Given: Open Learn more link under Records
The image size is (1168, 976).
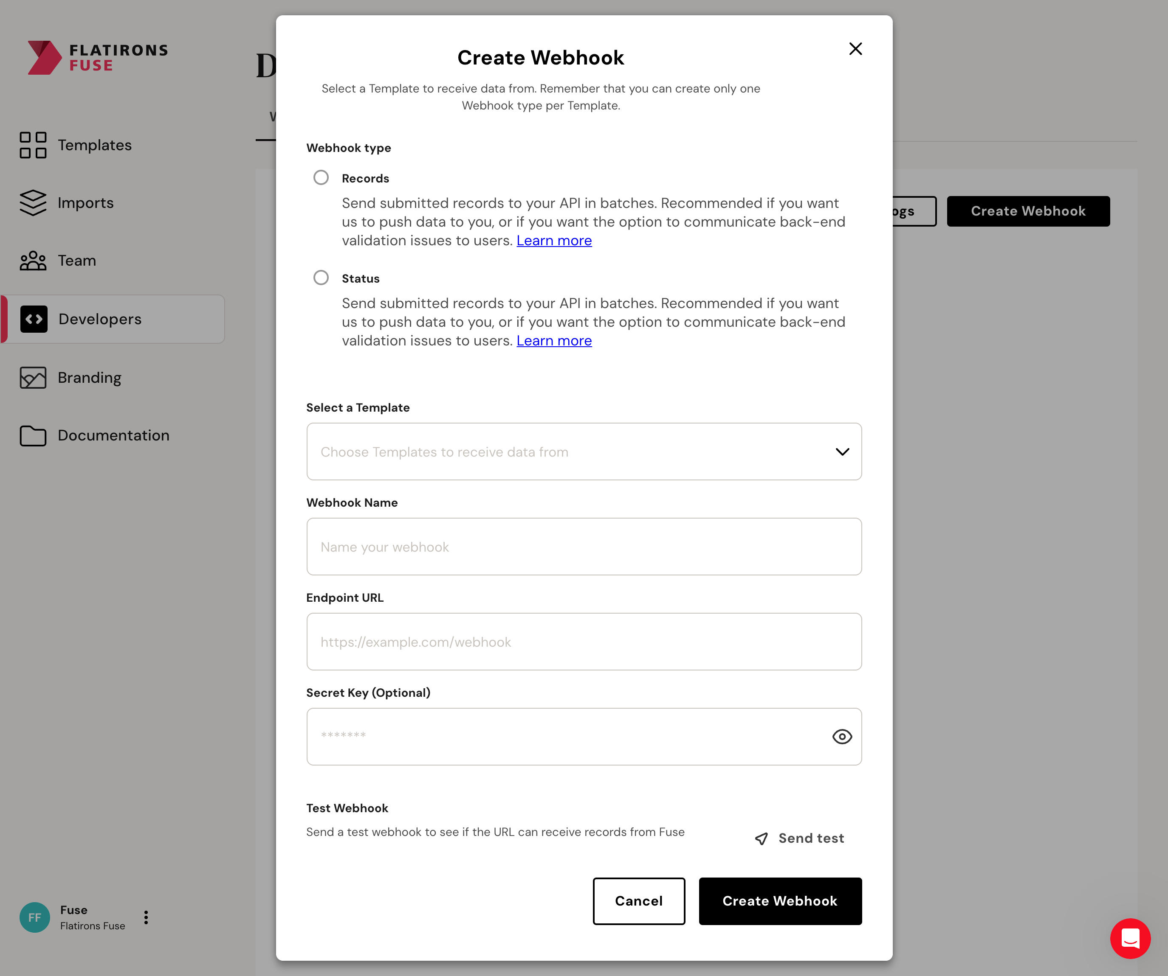Looking at the screenshot, I should [554, 240].
